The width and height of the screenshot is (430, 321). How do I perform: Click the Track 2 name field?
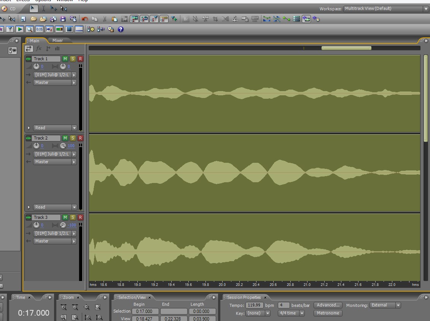pyautogui.click(x=47, y=138)
